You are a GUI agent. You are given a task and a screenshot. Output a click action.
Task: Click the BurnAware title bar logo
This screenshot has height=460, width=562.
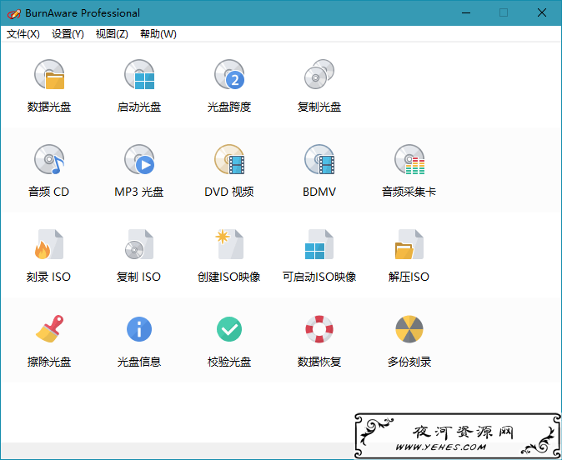(x=13, y=13)
